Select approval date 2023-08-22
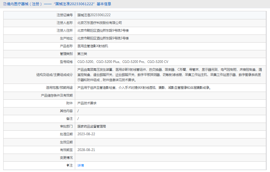Screen dimensions: 270x172 86,134
